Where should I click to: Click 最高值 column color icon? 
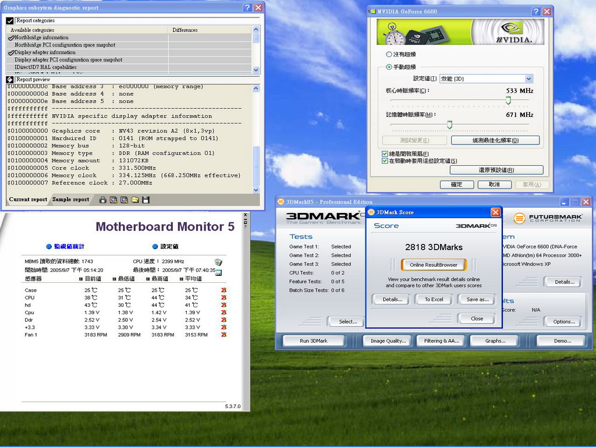(x=147, y=279)
